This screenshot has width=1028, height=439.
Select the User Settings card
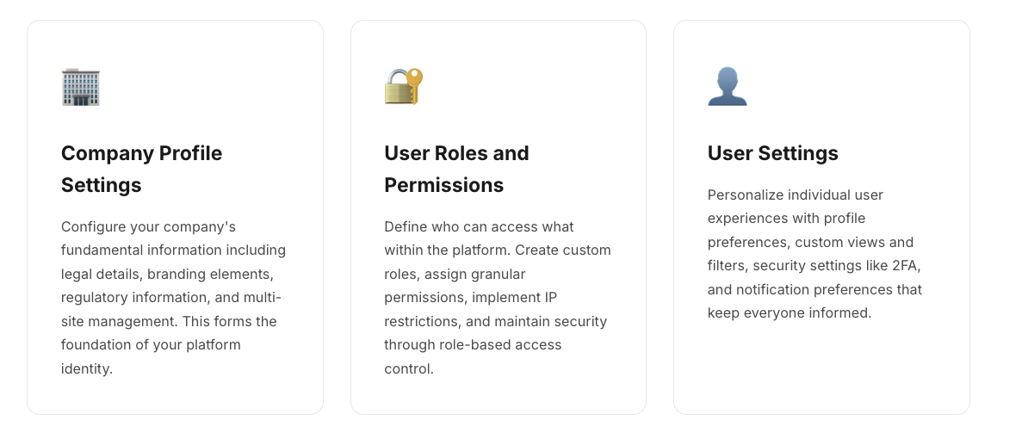pyautogui.click(x=821, y=370)
